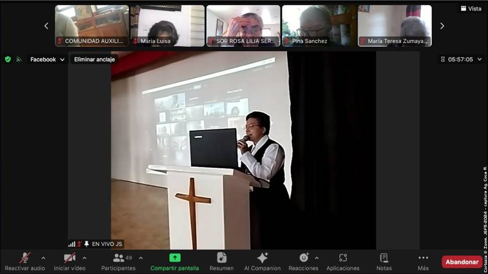Image resolution: width=488 pixels, height=274 pixels.
Task: Select COMUNIDAD AUXILI... participant thumbnail
Action: tap(92, 26)
